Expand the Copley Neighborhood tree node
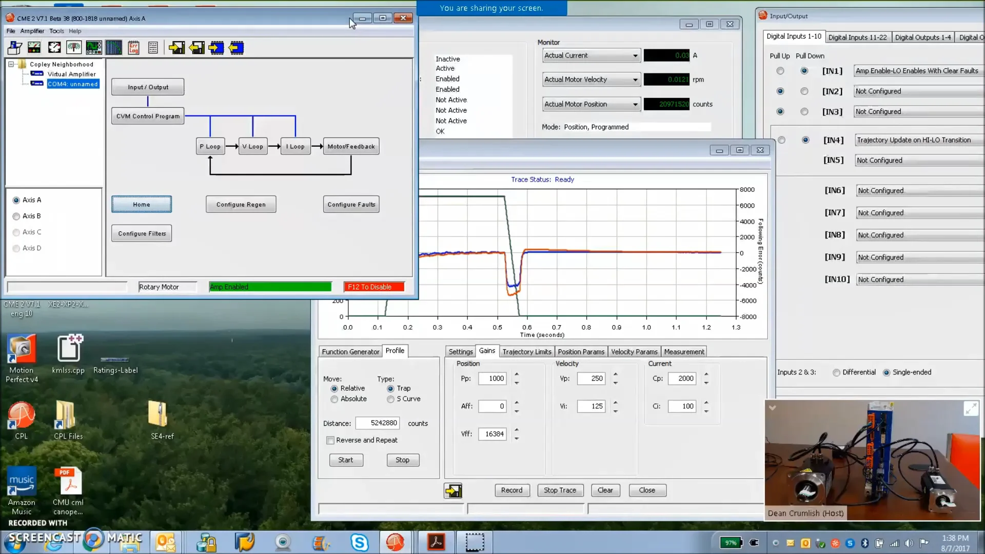 (x=11, y=64)
